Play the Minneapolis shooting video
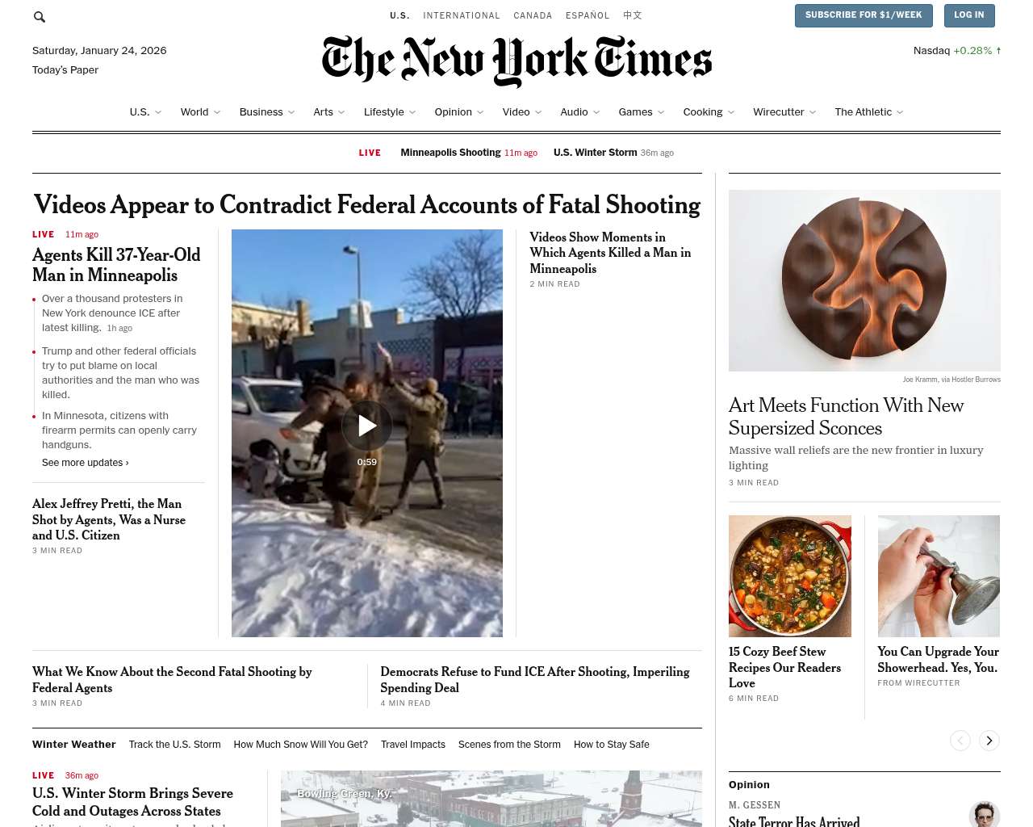 367,426
